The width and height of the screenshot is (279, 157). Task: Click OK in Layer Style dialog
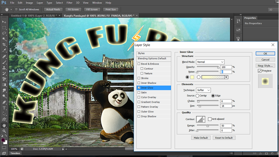[265, 54]
